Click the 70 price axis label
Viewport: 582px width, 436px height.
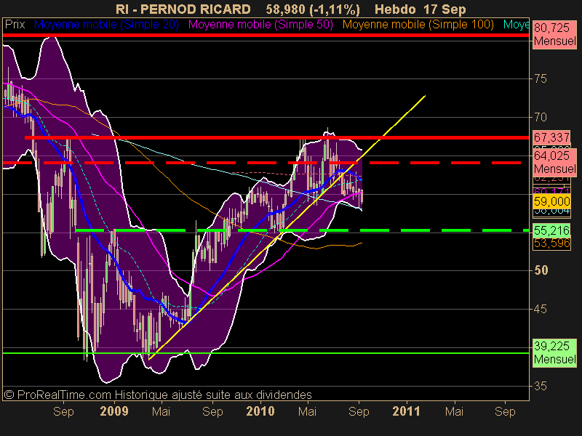pos(541,118)
